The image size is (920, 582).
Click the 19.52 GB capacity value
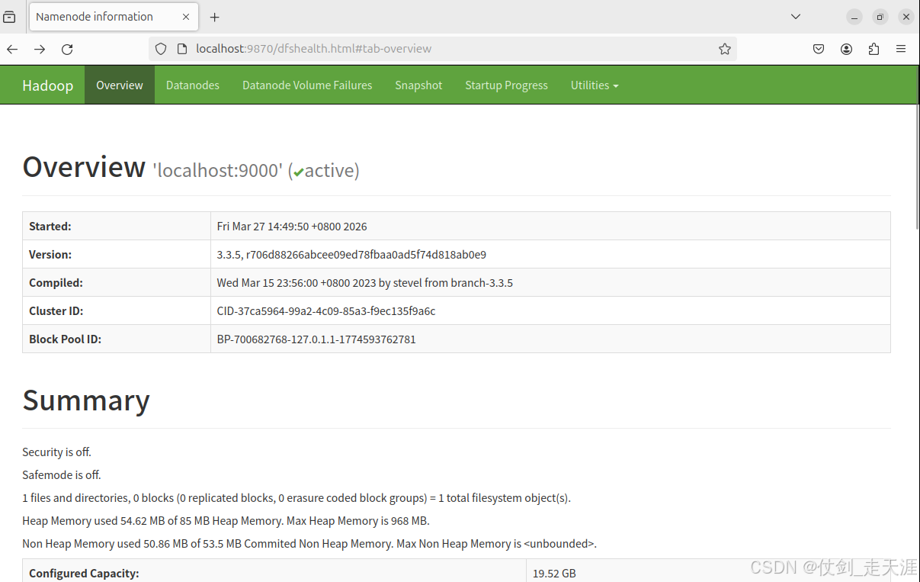click(554, 573)
